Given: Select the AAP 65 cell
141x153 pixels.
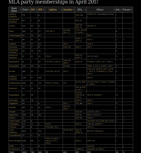Looking at the screenshot, I should click(x=101, y=146).
